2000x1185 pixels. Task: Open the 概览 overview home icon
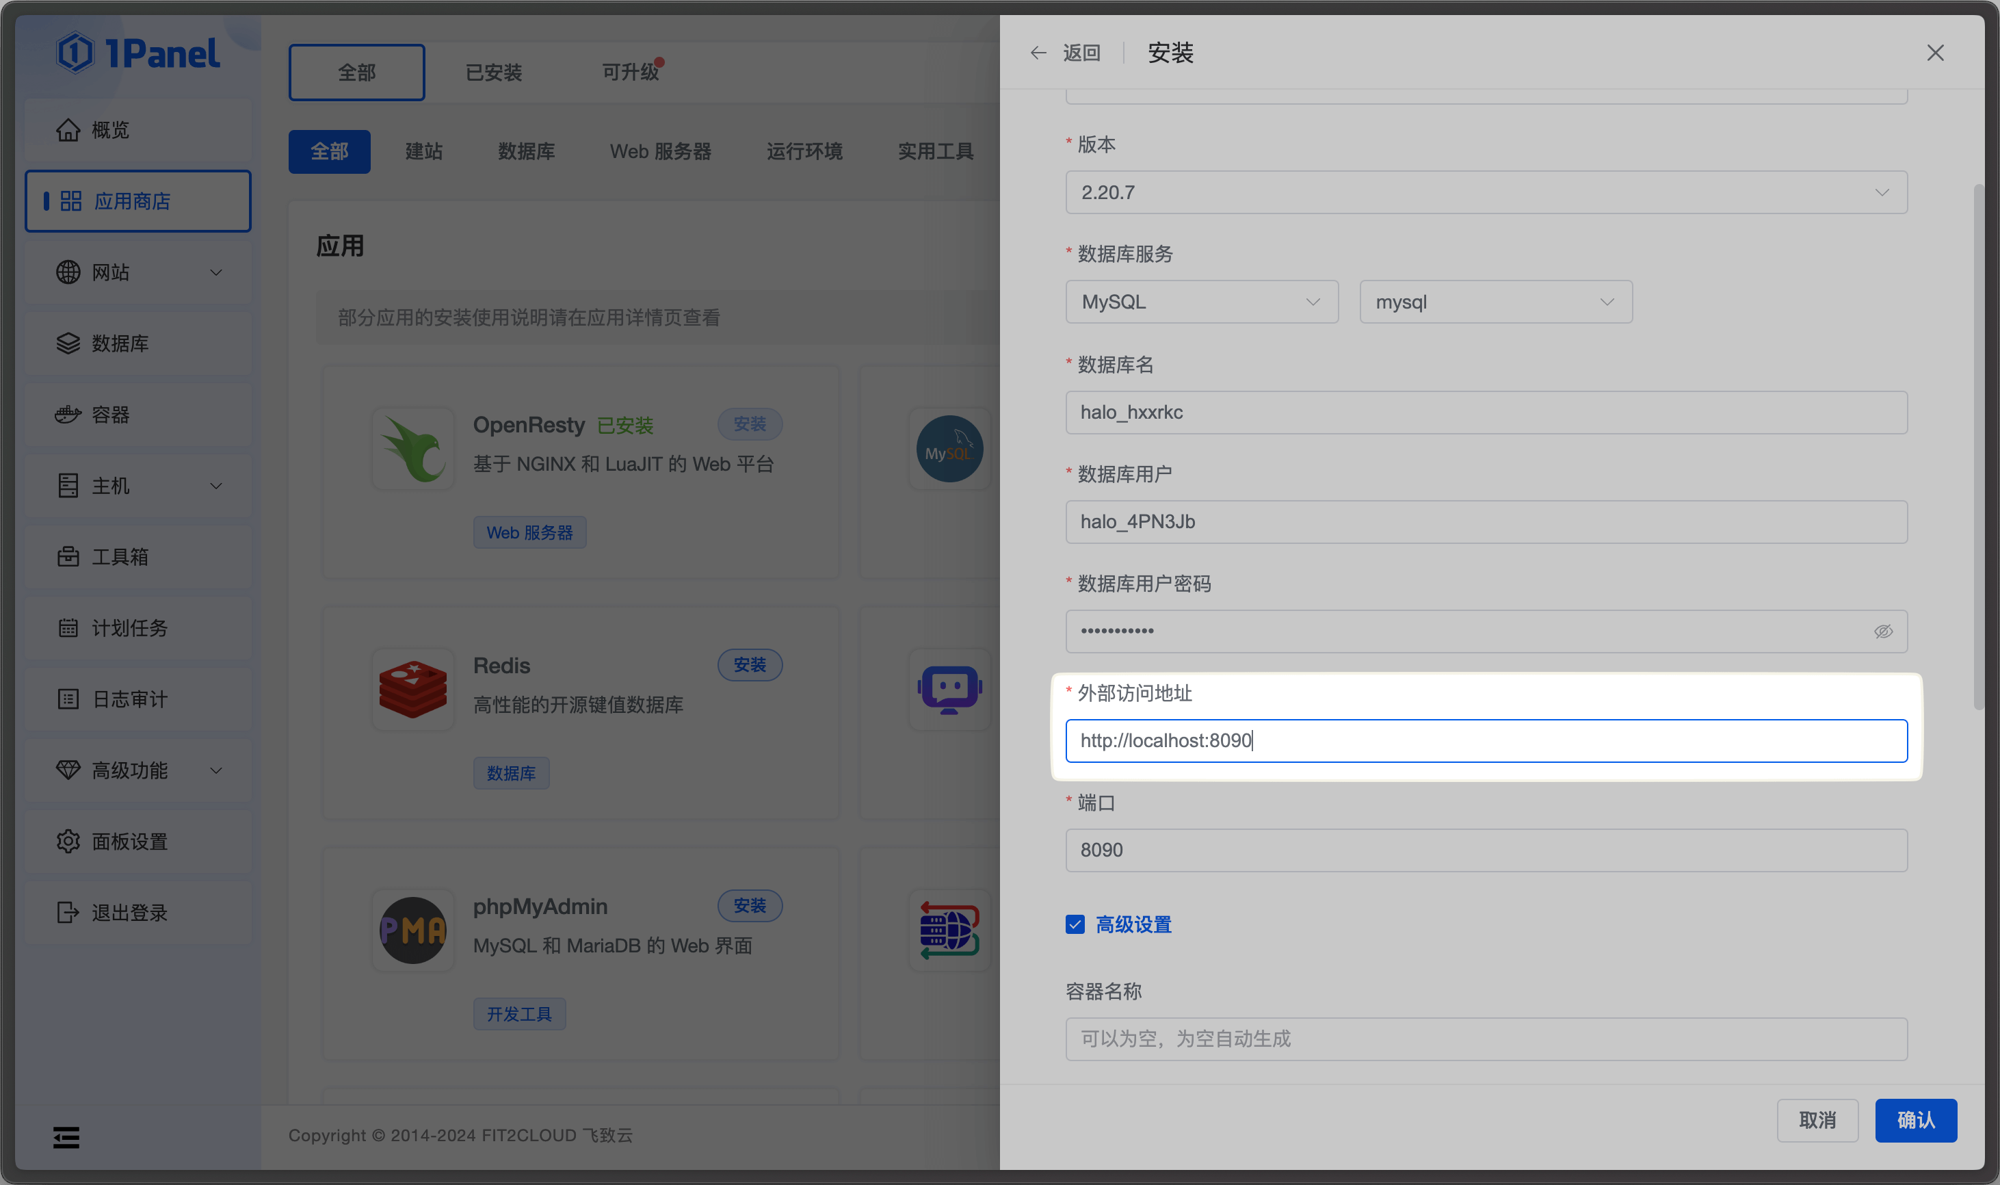[68, 129]
